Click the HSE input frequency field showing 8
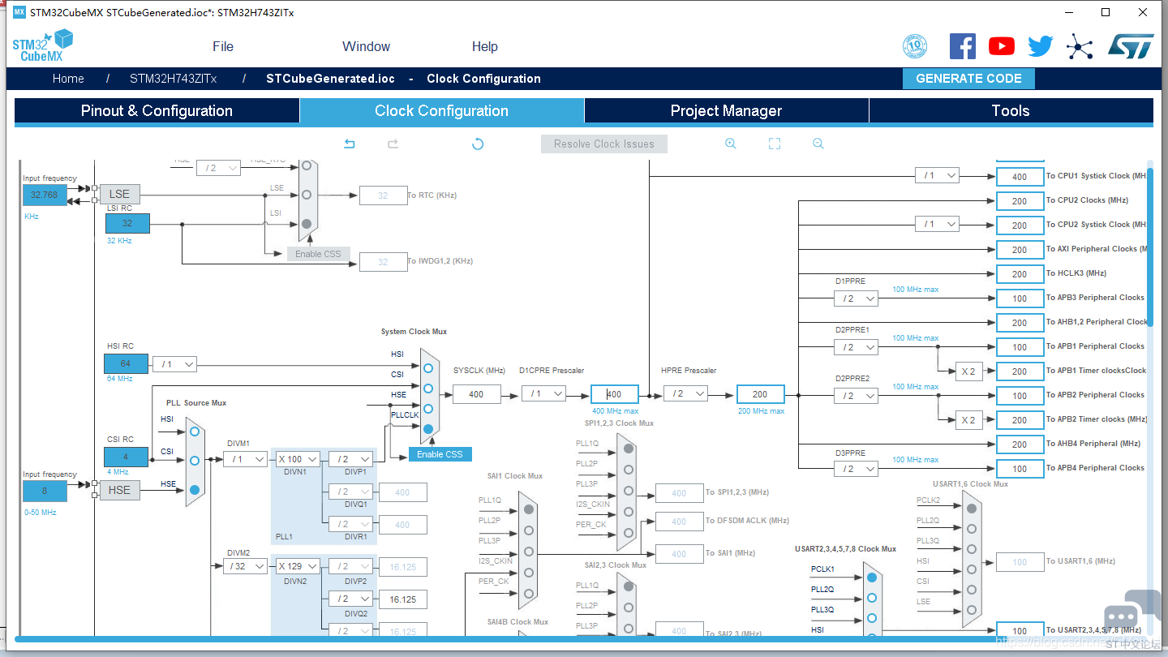This screenshot has height=657, width=1168. click(45, 491)
